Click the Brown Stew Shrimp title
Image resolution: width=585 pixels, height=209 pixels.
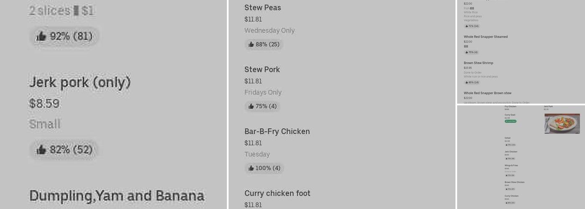(478, 63)
